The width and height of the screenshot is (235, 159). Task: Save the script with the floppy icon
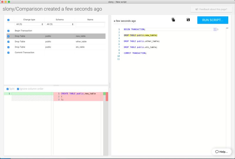[188, 20]
